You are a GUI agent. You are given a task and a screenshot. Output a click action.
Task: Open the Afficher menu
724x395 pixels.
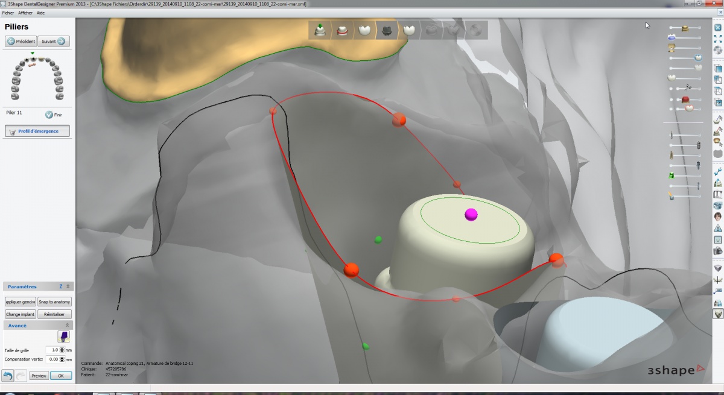tap(25, 13)
